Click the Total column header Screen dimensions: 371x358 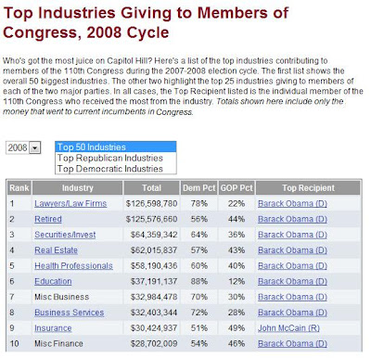coord(151,188)
